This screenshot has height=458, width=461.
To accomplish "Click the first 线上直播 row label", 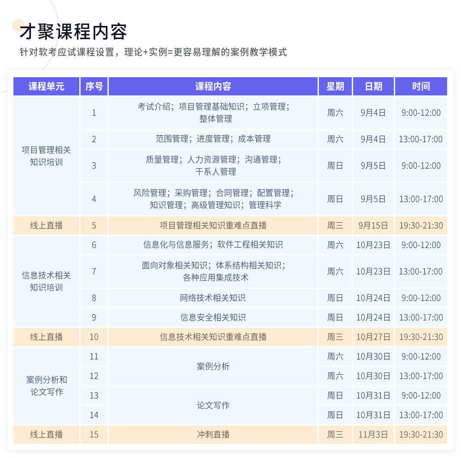I will point(46,225).
